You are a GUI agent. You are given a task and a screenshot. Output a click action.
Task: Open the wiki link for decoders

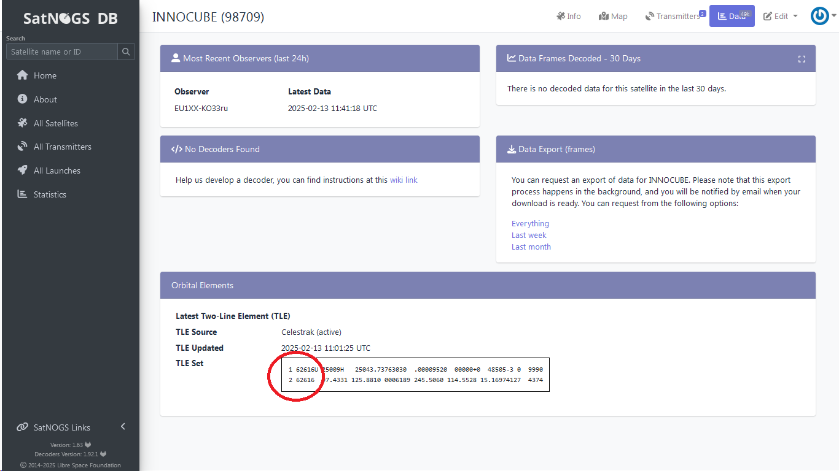(x=404, y=180)
